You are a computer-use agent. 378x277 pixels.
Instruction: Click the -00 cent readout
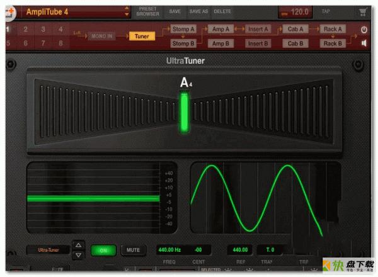click(198, 250)
